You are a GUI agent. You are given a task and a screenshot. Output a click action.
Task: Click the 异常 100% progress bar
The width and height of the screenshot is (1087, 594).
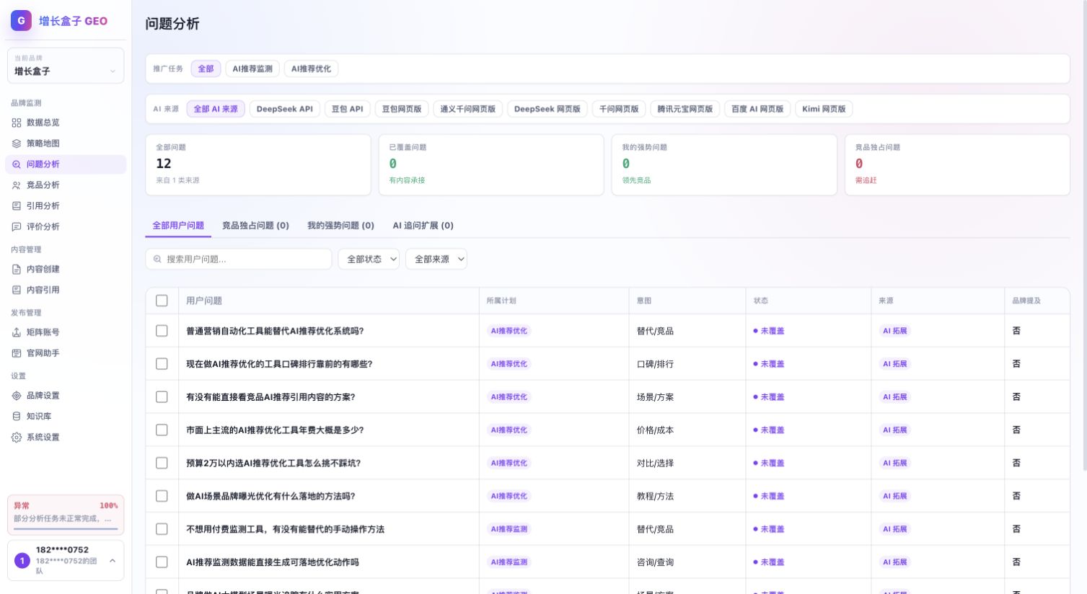pyautogui.click(x=66, y=529)
